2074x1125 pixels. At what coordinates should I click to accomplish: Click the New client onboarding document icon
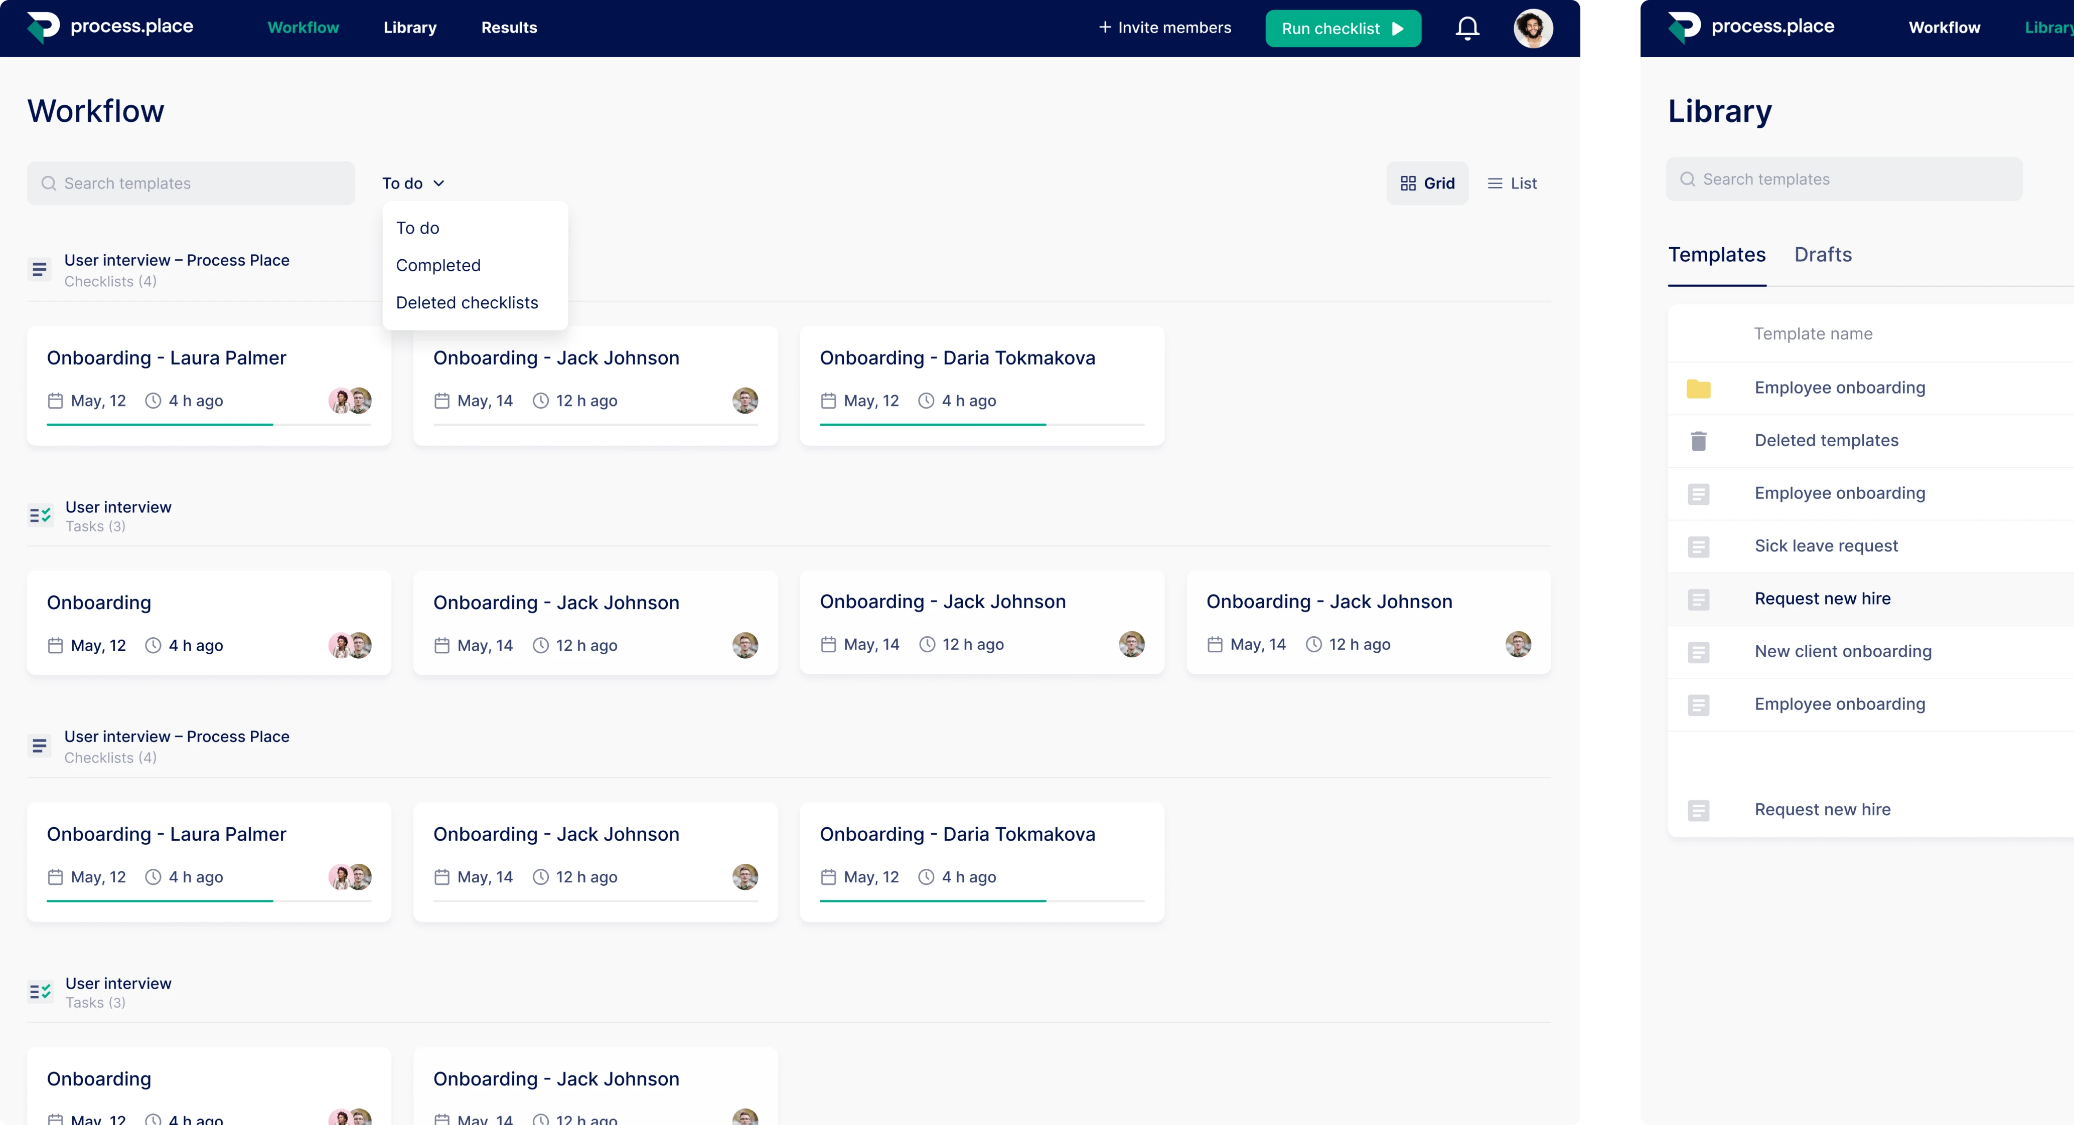(1698, 652)
